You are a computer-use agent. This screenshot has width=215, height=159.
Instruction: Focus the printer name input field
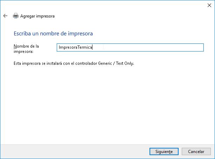[130, 48]
